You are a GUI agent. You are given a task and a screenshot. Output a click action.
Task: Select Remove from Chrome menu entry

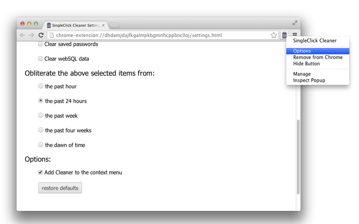(318, 57)
